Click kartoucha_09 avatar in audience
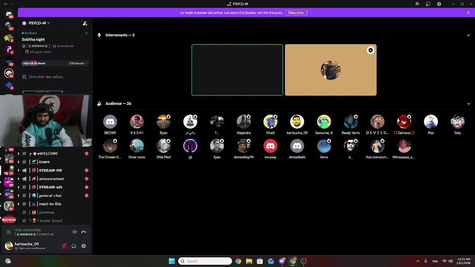Image resolution: width=475 pixels, height=267 pixels. [297, 122]
